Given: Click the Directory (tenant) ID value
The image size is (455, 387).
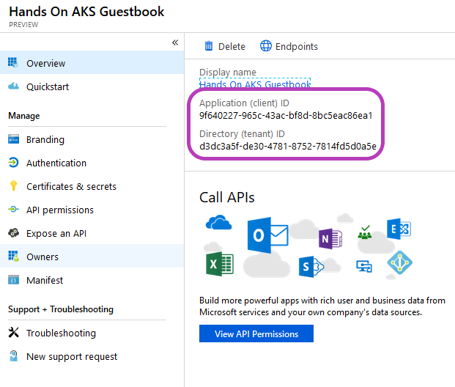Looking at the screenshot, I should click(x=288, y=146).
